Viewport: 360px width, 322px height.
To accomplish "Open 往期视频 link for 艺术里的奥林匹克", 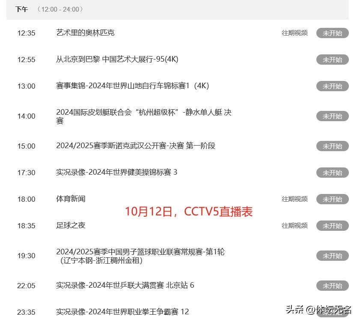I will [295, 33].
